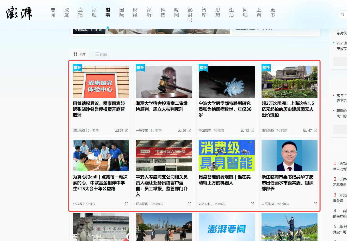This screenshot has width=347, height=241.
Task: Open The Paper logo homepage
Action: tap(19, 13)
